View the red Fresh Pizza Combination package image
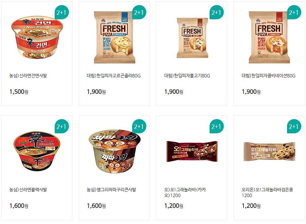The width and height of the screenshot is (306, 224). tap(269, 38)
